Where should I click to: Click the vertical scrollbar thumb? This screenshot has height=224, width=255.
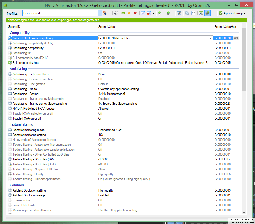(x=244, y=59)
